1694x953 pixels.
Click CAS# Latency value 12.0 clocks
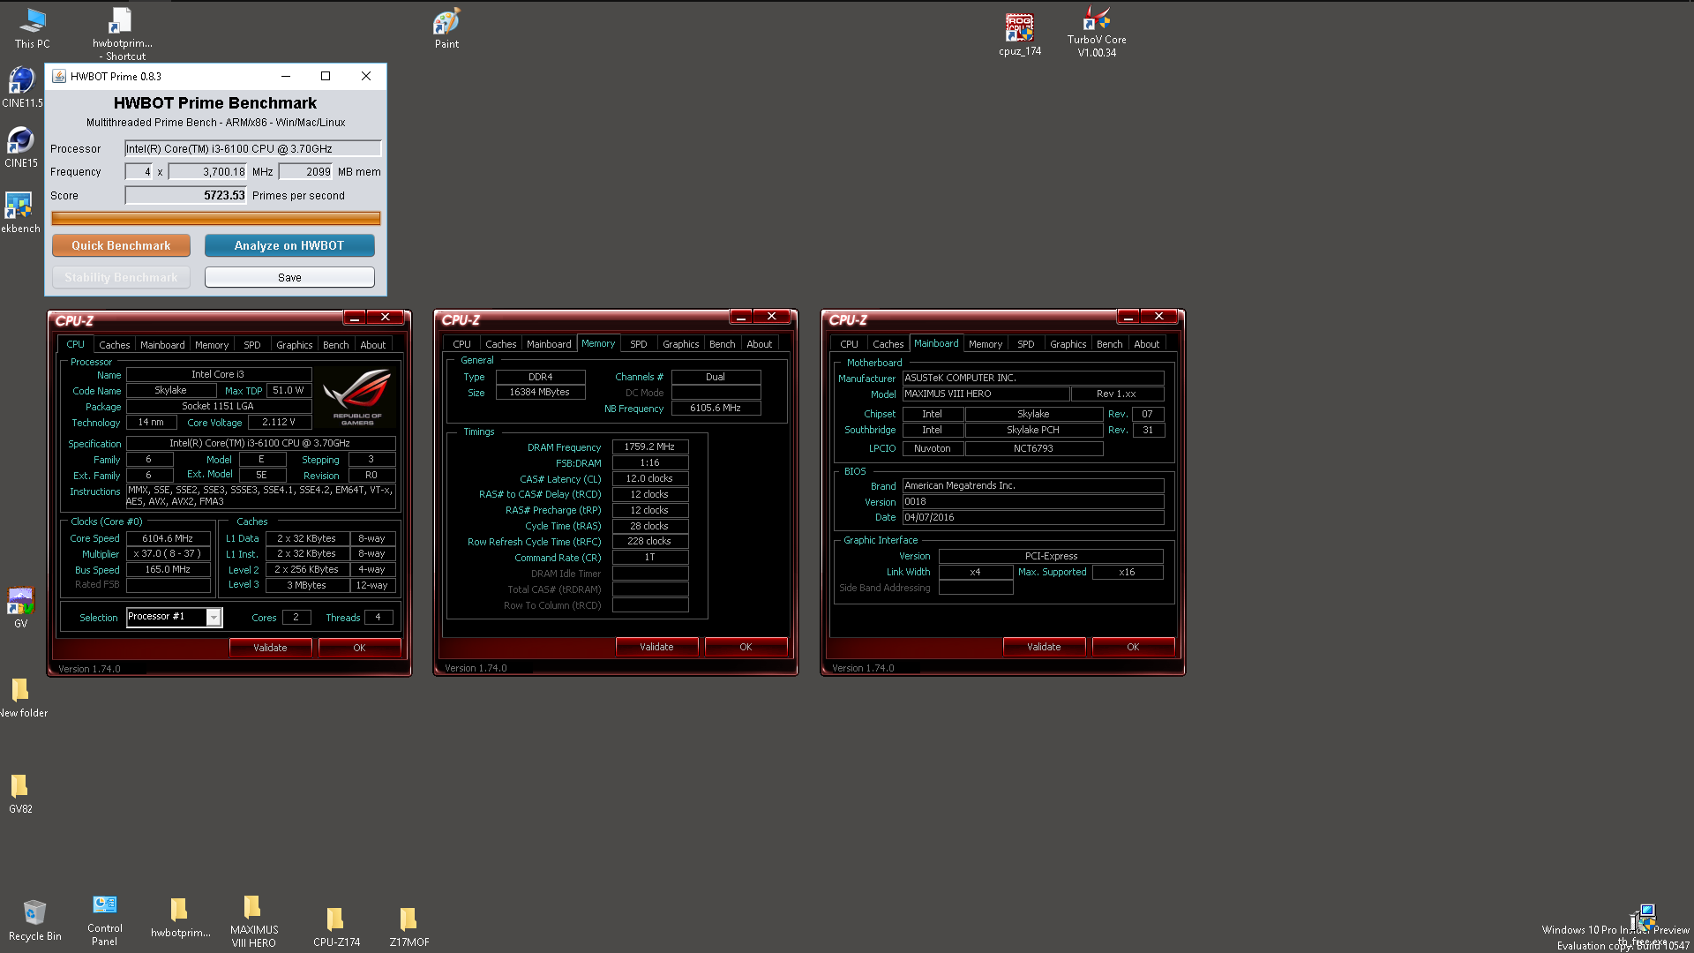(649, 478)
